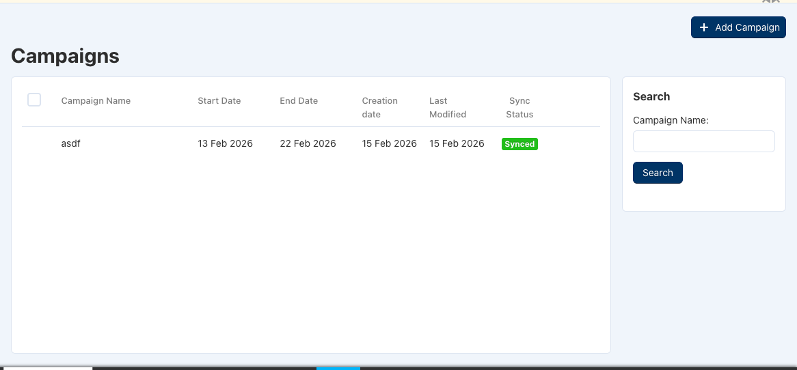
Task: Open the asdf campaign
Action: [x=70, y=143]
